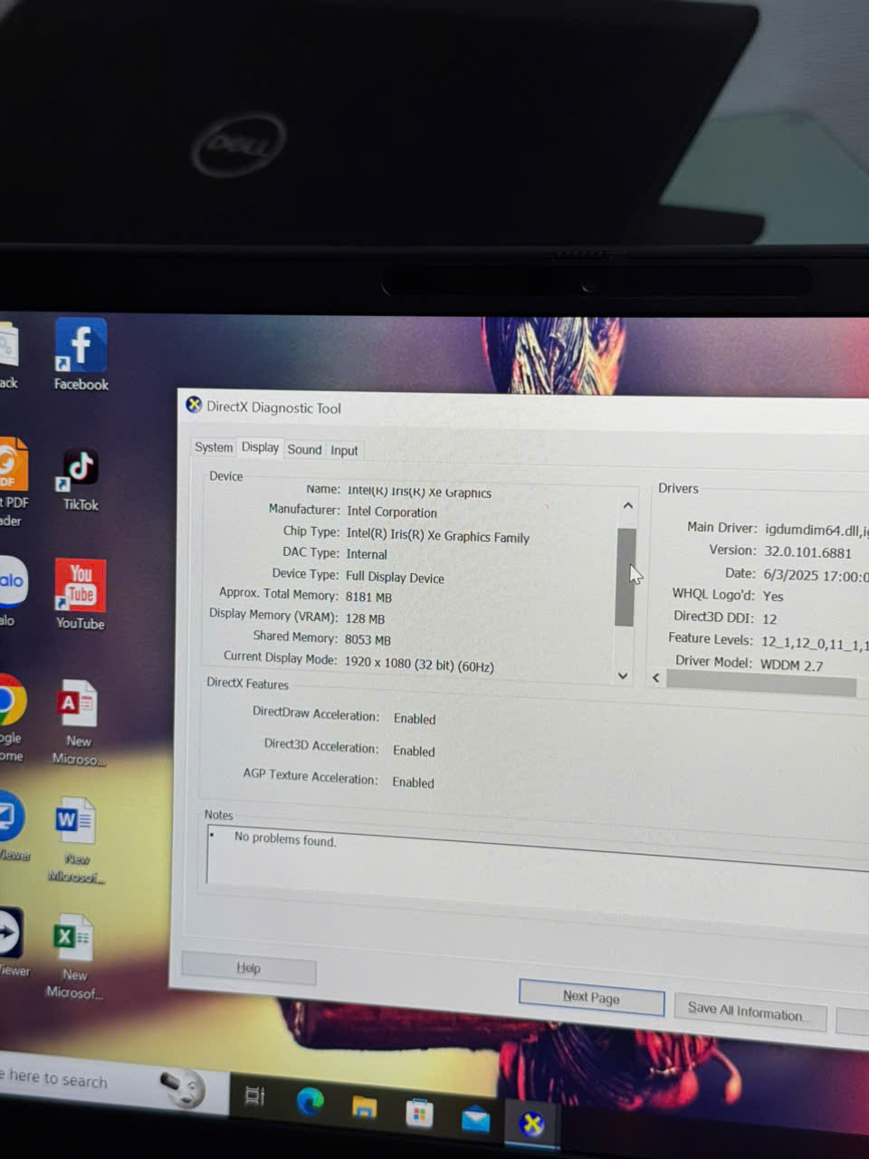869x1159 pixels.
Task: Open the New Microsoft Word document icon
Action: [75, 822]
